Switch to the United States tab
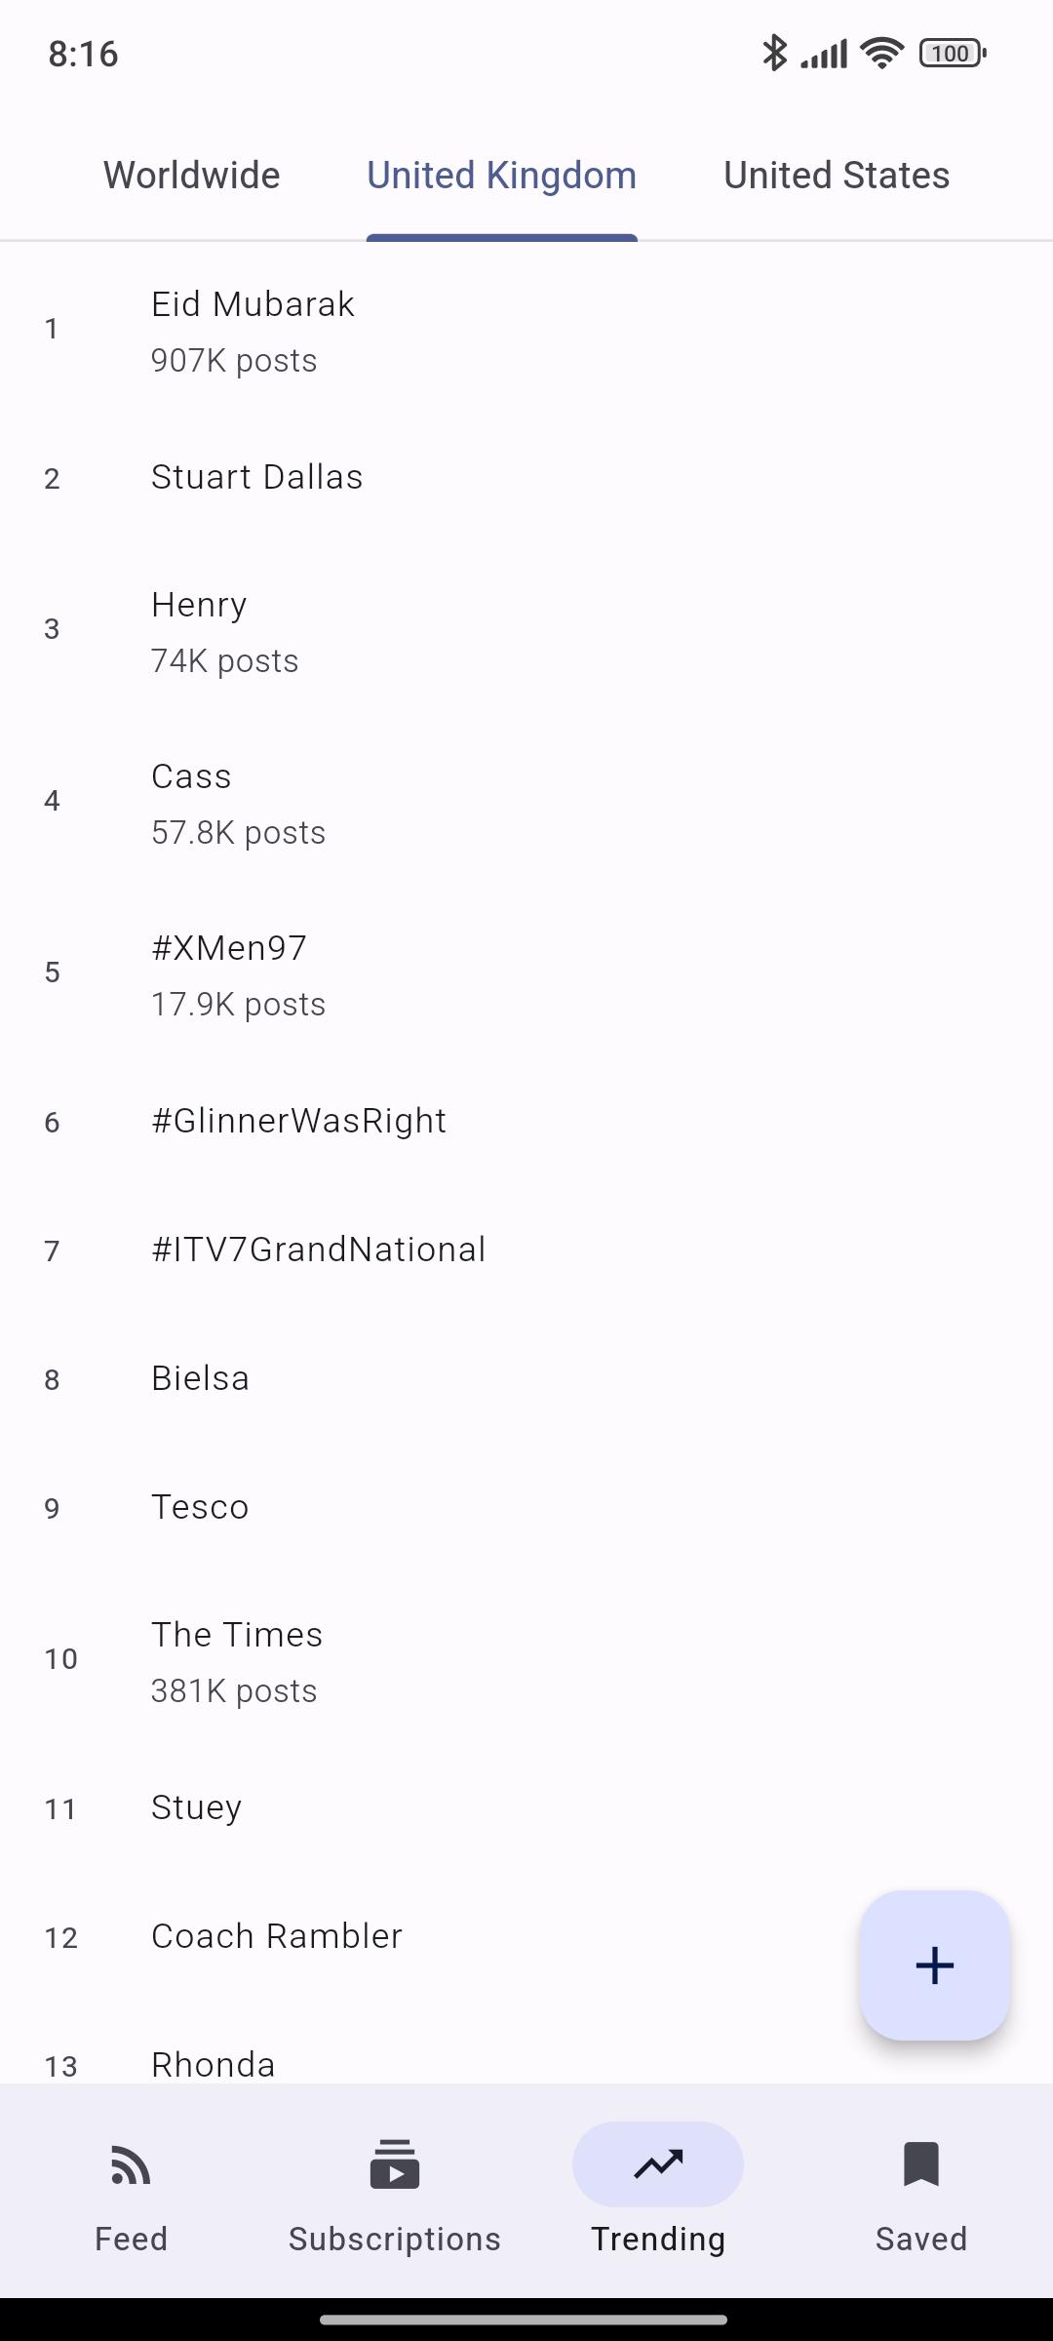The height and width of the screenshot is (2341, 1053). (837, 176)
